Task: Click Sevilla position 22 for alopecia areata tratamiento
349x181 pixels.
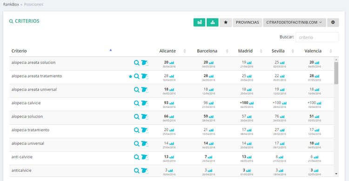Action: click(277, 76)
